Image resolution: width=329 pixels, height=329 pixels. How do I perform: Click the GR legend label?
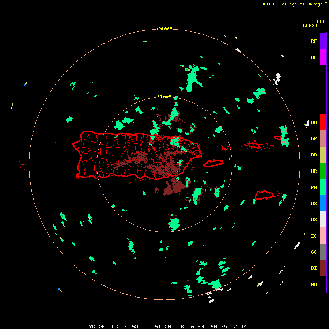314,139
